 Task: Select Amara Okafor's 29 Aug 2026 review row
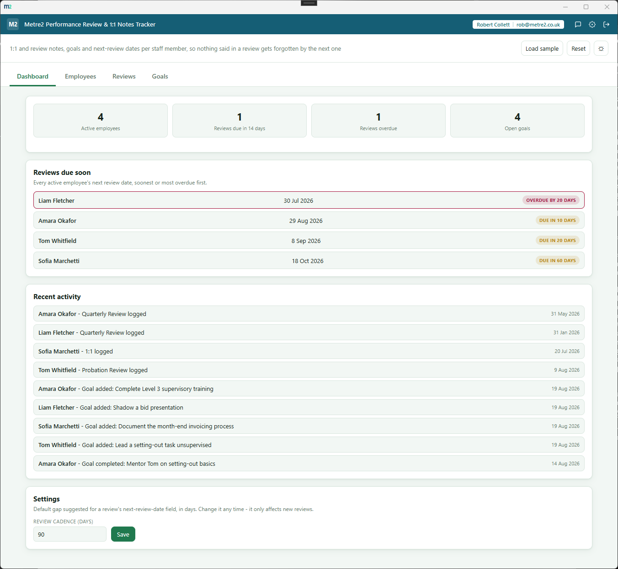tap(309, 220)
